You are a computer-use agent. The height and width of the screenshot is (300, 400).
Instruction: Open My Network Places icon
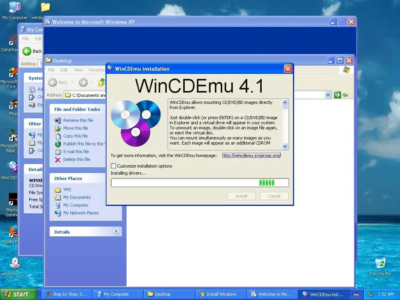pyautogui.click(x=58, y=213)
